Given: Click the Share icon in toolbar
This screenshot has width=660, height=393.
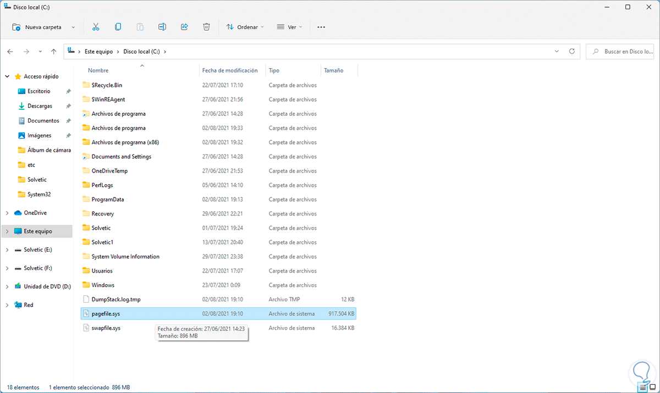Looking at the screenshot, I should [x=184, y=27].
